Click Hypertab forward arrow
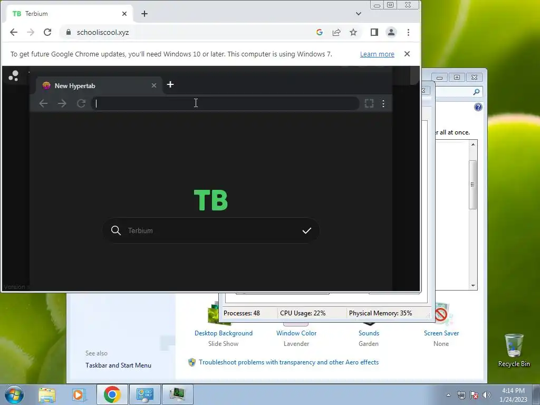The image size is (540, 405). point(62,103)
